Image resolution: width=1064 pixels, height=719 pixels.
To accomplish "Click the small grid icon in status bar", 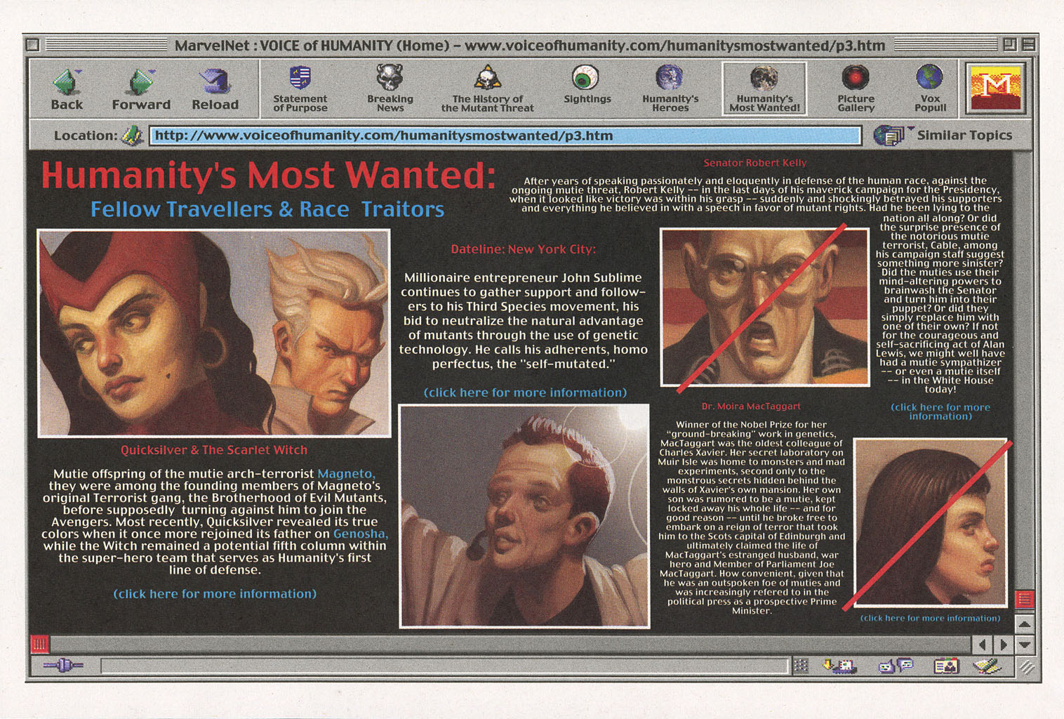I will 801,666.
